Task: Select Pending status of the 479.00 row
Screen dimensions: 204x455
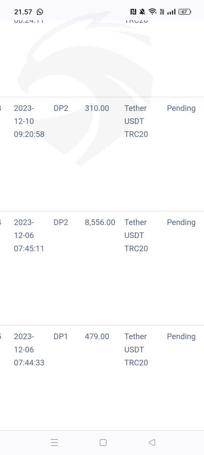Action: click(181, 337)
